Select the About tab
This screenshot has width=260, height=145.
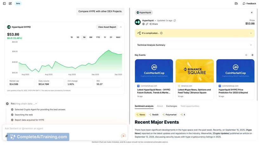160,106
